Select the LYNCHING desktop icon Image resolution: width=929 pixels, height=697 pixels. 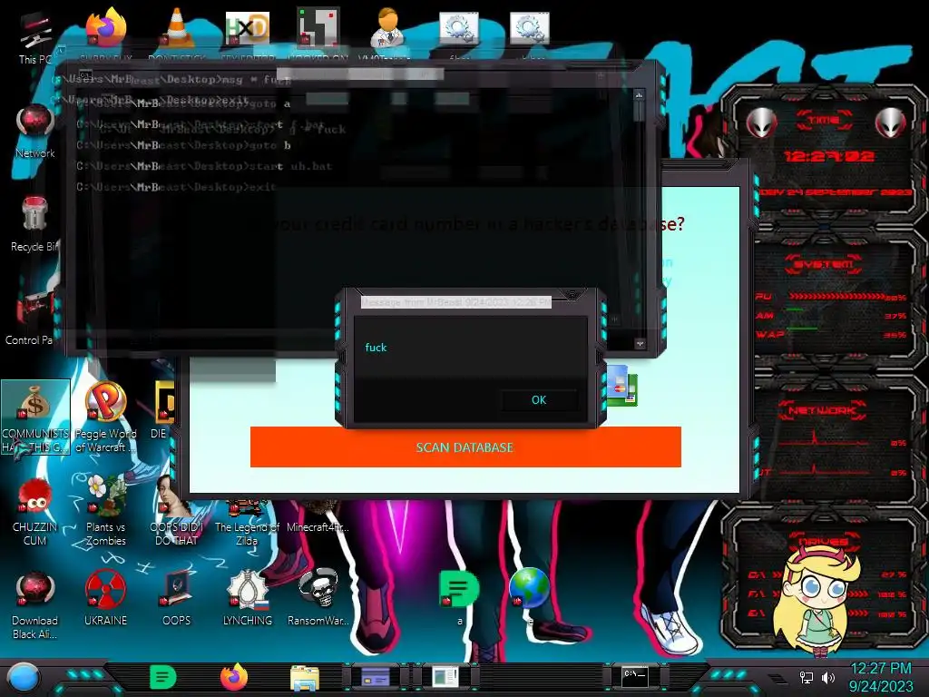[x=247, y=599]
